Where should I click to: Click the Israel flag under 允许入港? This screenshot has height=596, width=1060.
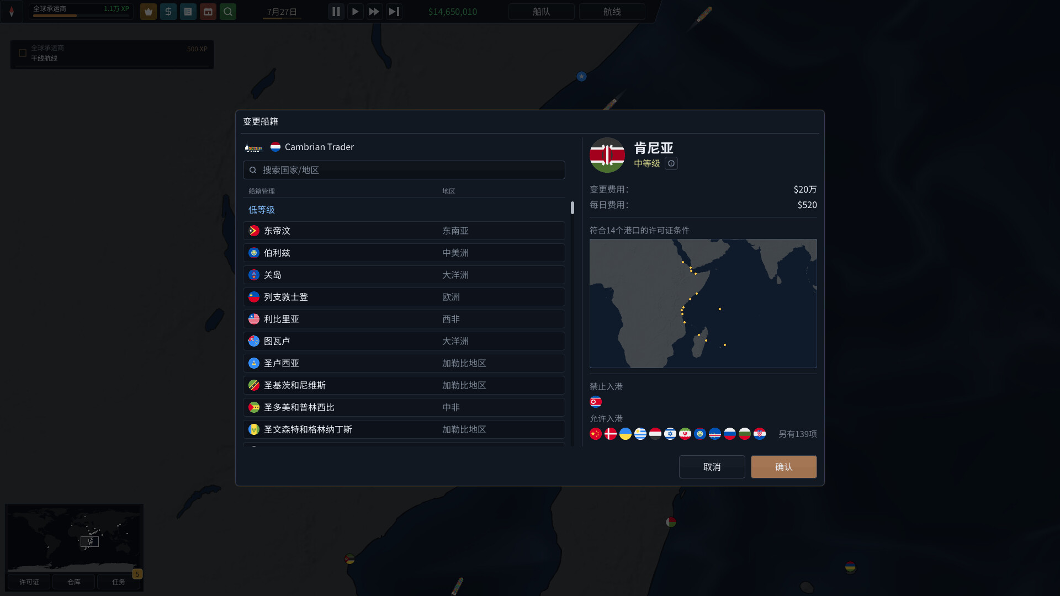[670, 434]
